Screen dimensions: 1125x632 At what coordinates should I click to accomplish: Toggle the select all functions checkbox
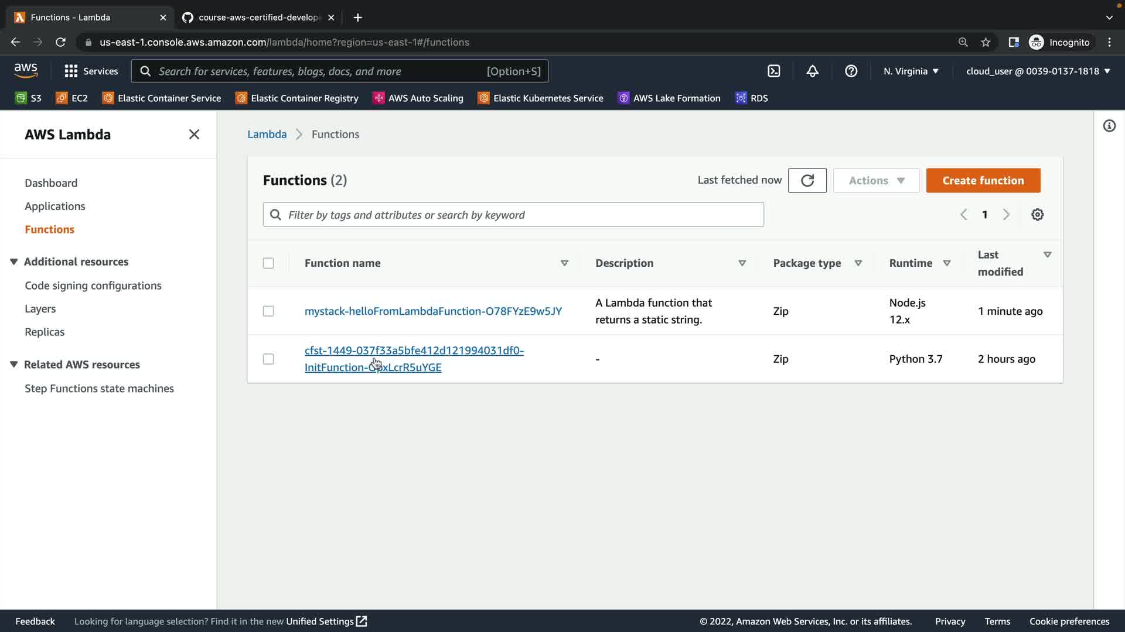pyautogui.click(x=268, y=263)
